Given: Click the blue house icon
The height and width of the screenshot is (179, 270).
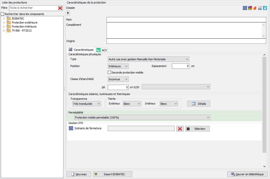Looking at the screenshot, I should pyautogui.click(x=265, y=8).
